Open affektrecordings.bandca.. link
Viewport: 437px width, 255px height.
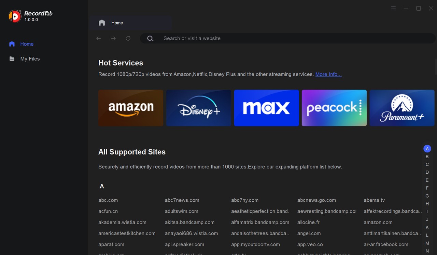point(393,211)
